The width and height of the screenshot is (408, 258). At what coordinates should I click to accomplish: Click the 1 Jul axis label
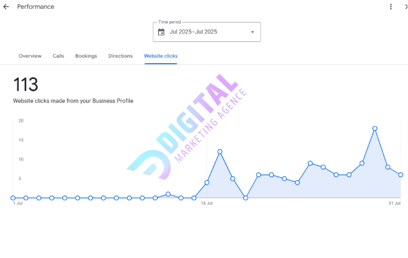pos(18,203)
